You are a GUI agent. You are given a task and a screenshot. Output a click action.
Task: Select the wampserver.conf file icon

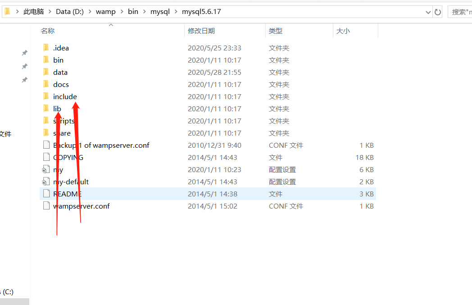point(46,206)
